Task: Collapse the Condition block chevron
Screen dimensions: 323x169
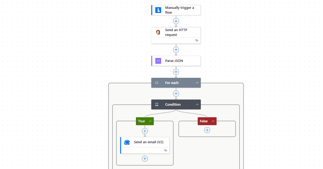Action: pos(197,105)
